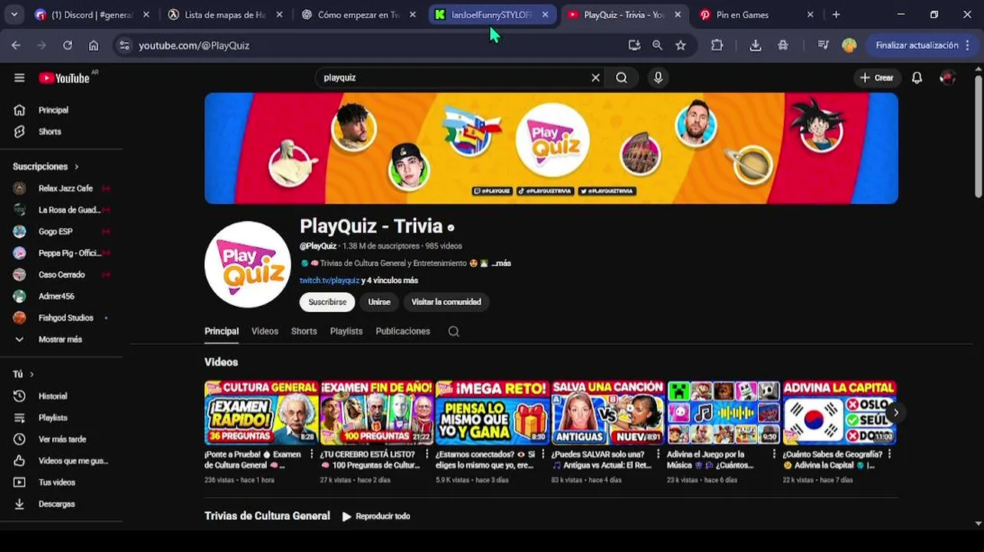Open Chrome profile avatar
The height and width of the screenshot is (552, 984).
pos(849,45)
